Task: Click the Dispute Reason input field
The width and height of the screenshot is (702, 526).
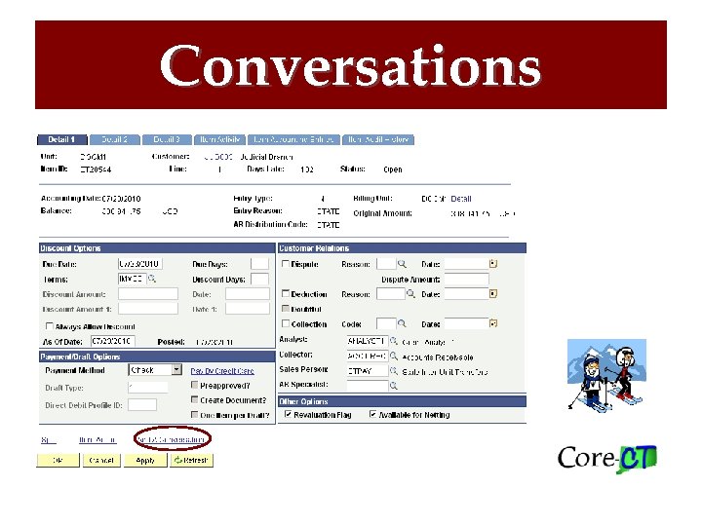Action: pos(386,264)
